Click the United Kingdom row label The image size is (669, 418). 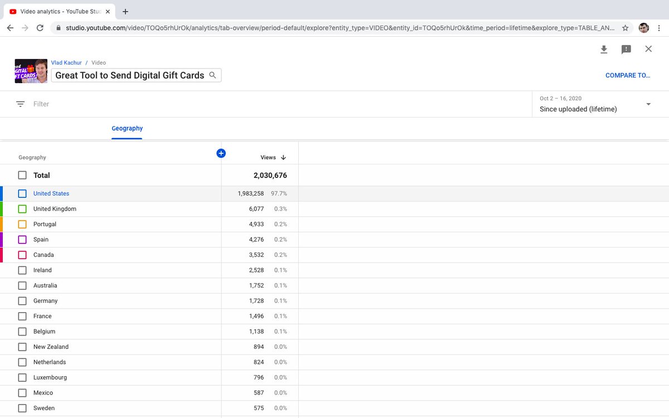coord(55,209)
